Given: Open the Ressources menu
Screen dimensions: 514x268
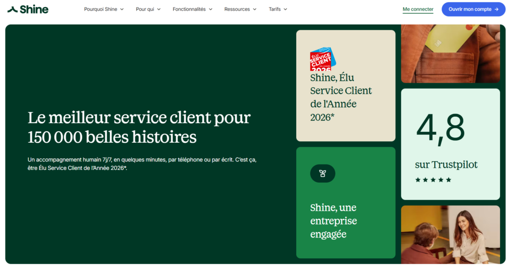Looking at the screenshot, I should click(x=240, y=9).
